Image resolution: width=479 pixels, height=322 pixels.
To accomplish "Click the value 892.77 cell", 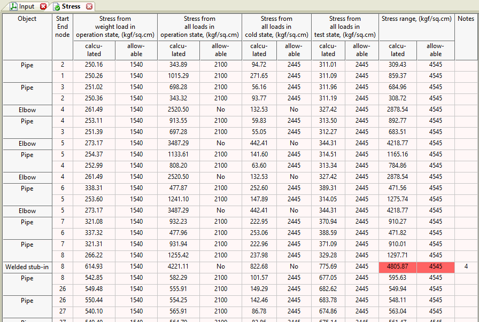I will point(397,121).
